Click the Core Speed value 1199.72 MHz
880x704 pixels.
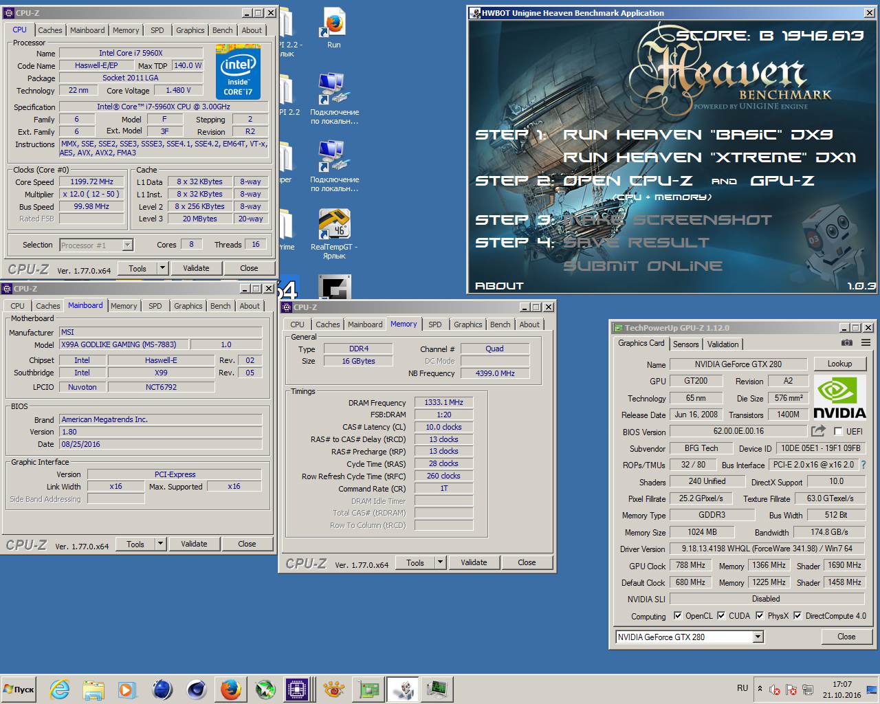(x=91, y=181)
